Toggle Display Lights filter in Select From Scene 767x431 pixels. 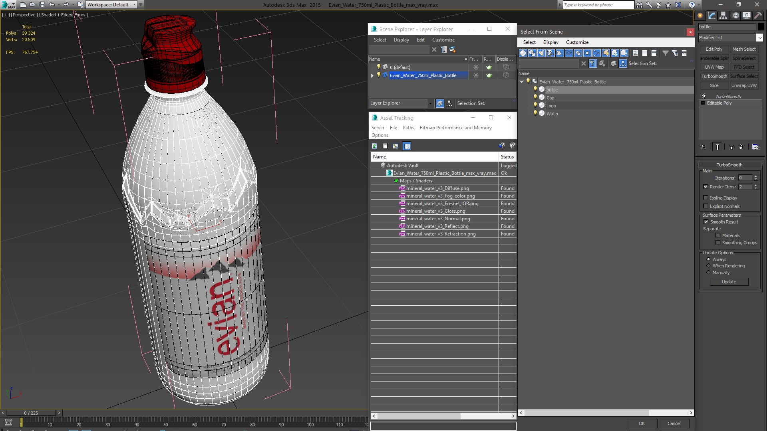[x=541, y=53]
